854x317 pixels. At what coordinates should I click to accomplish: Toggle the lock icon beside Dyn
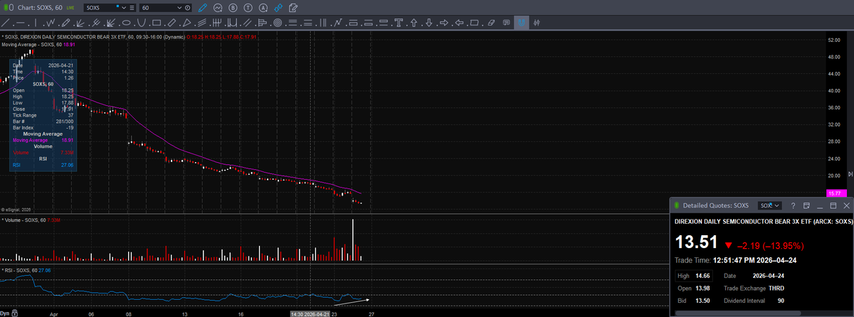coord(14,313)
